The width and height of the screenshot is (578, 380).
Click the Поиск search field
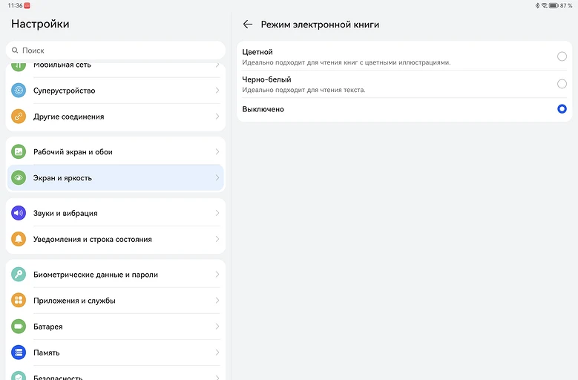pos(115,50)
